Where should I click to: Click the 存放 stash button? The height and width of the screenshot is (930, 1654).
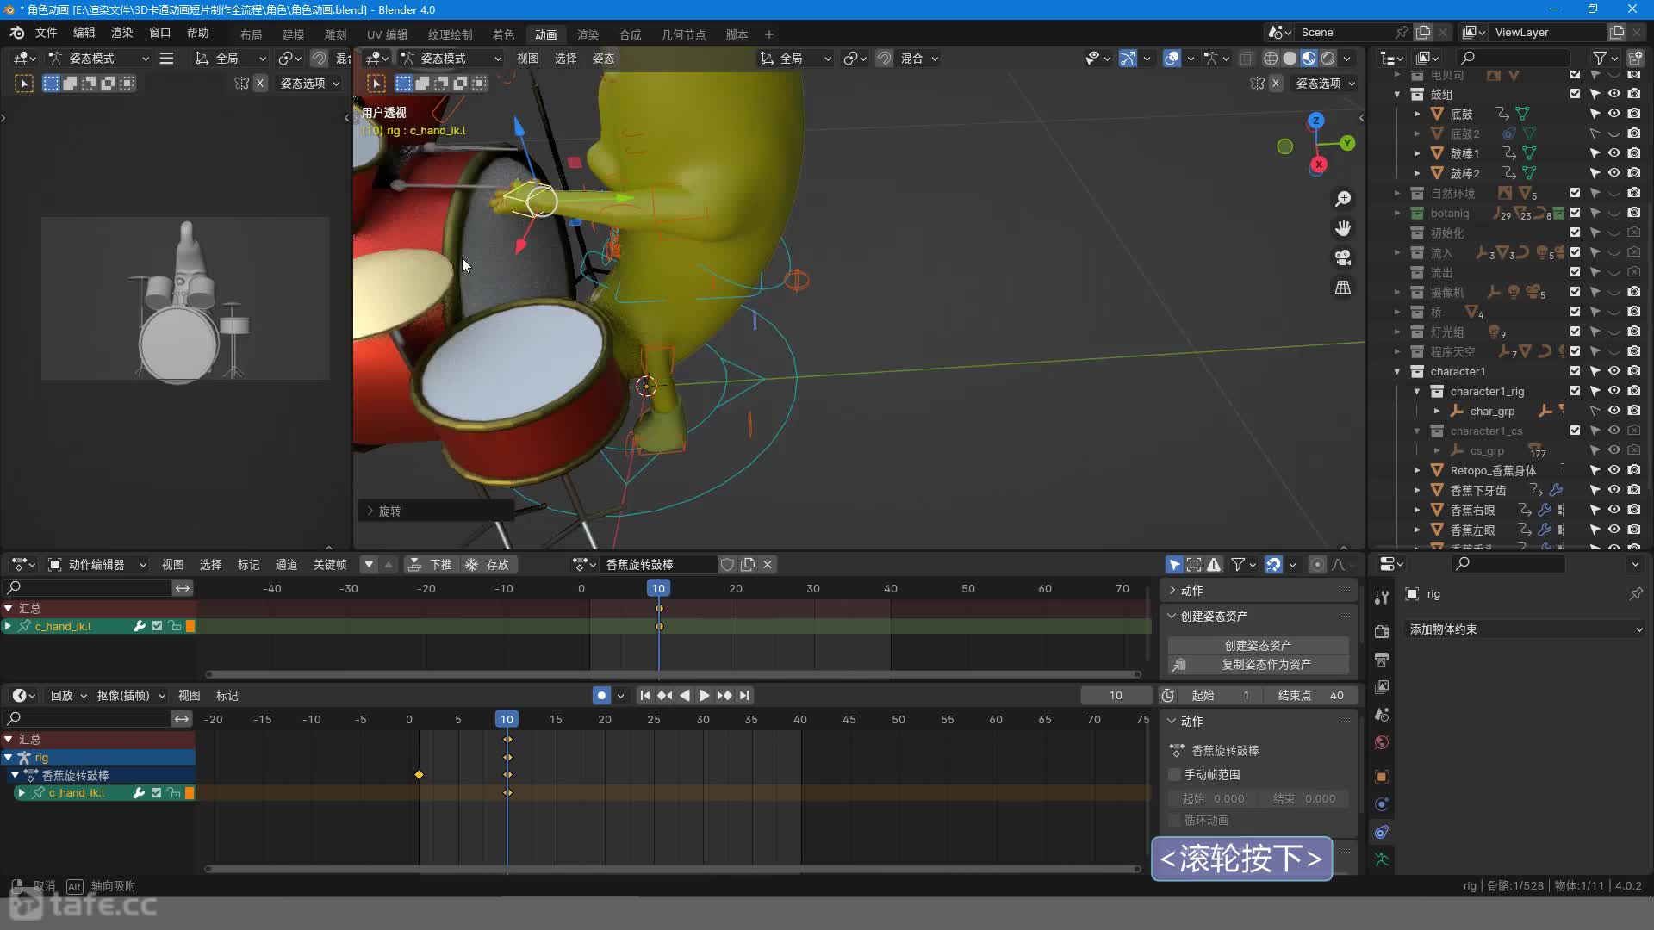488,565
